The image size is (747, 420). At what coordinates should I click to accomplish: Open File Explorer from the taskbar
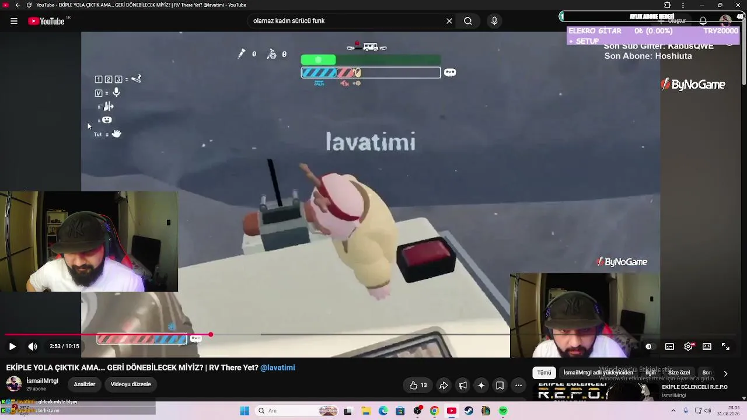tap(366, 411)
